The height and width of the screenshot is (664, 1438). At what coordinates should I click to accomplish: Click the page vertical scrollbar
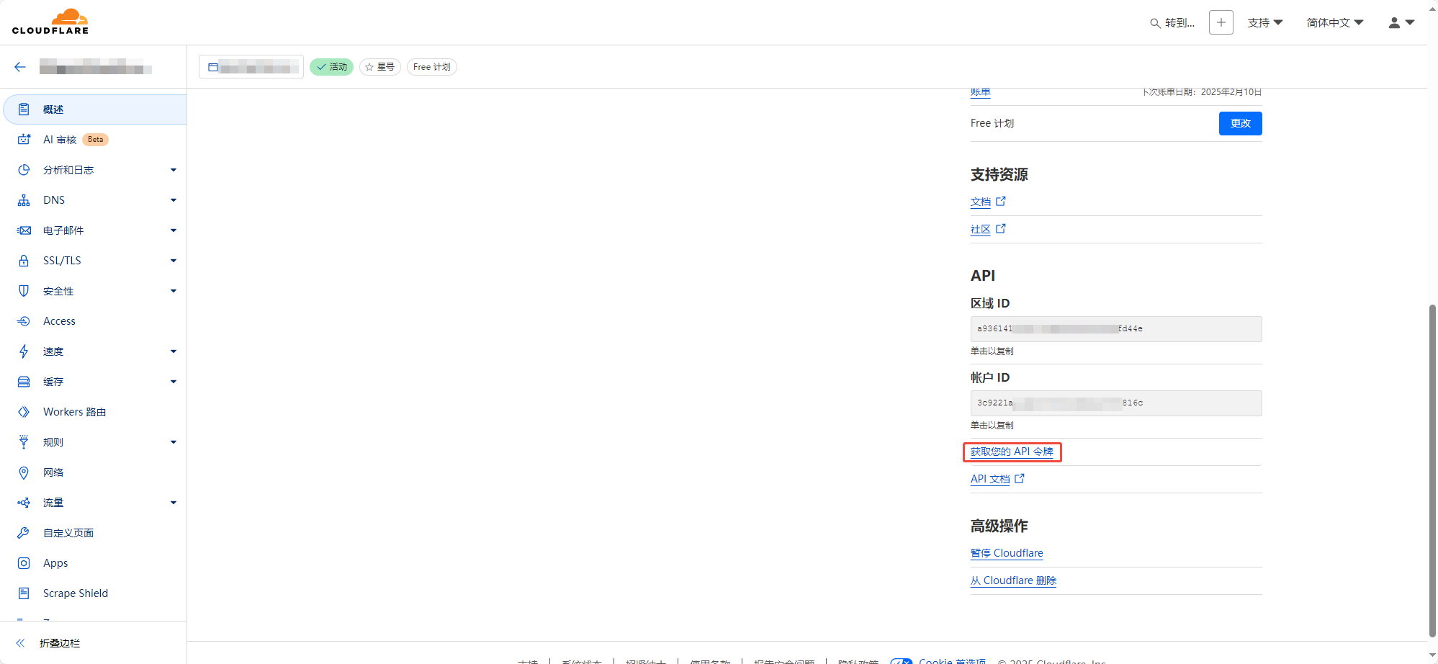(x=1432, y=470)
